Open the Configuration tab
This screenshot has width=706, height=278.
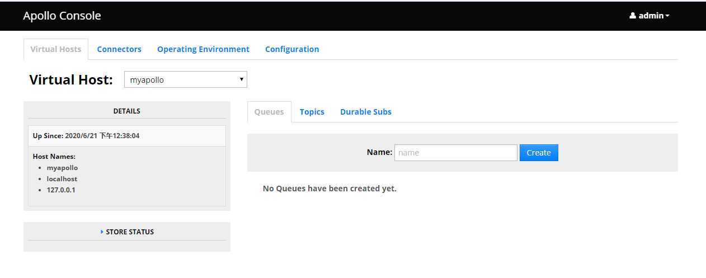point(292,49)
